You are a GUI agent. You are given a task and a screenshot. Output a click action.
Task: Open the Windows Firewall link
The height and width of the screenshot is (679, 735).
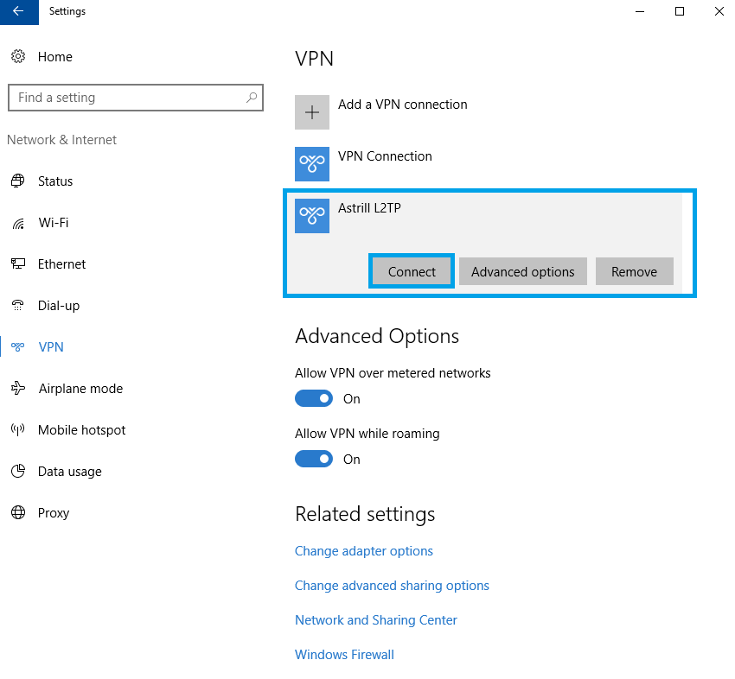coord(344,654)
